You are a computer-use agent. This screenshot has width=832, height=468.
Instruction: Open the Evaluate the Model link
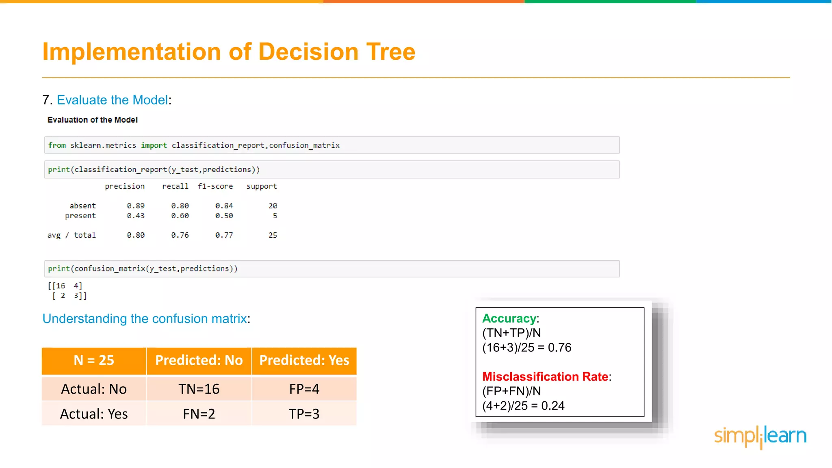point(113,100)
